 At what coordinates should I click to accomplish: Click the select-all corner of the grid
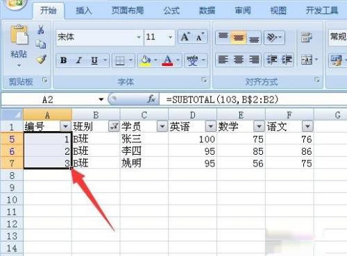pos(12,114)
